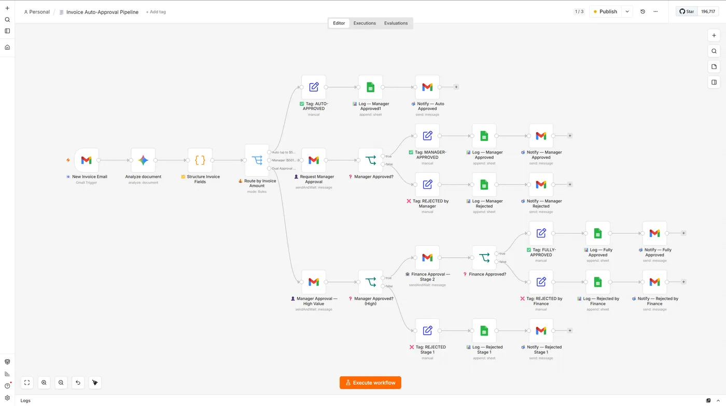Viewport: 726px width, 406px height.
Task: Click the Auto output handle of the switch node
Action: pyautogui.click(x=269, y=152)
